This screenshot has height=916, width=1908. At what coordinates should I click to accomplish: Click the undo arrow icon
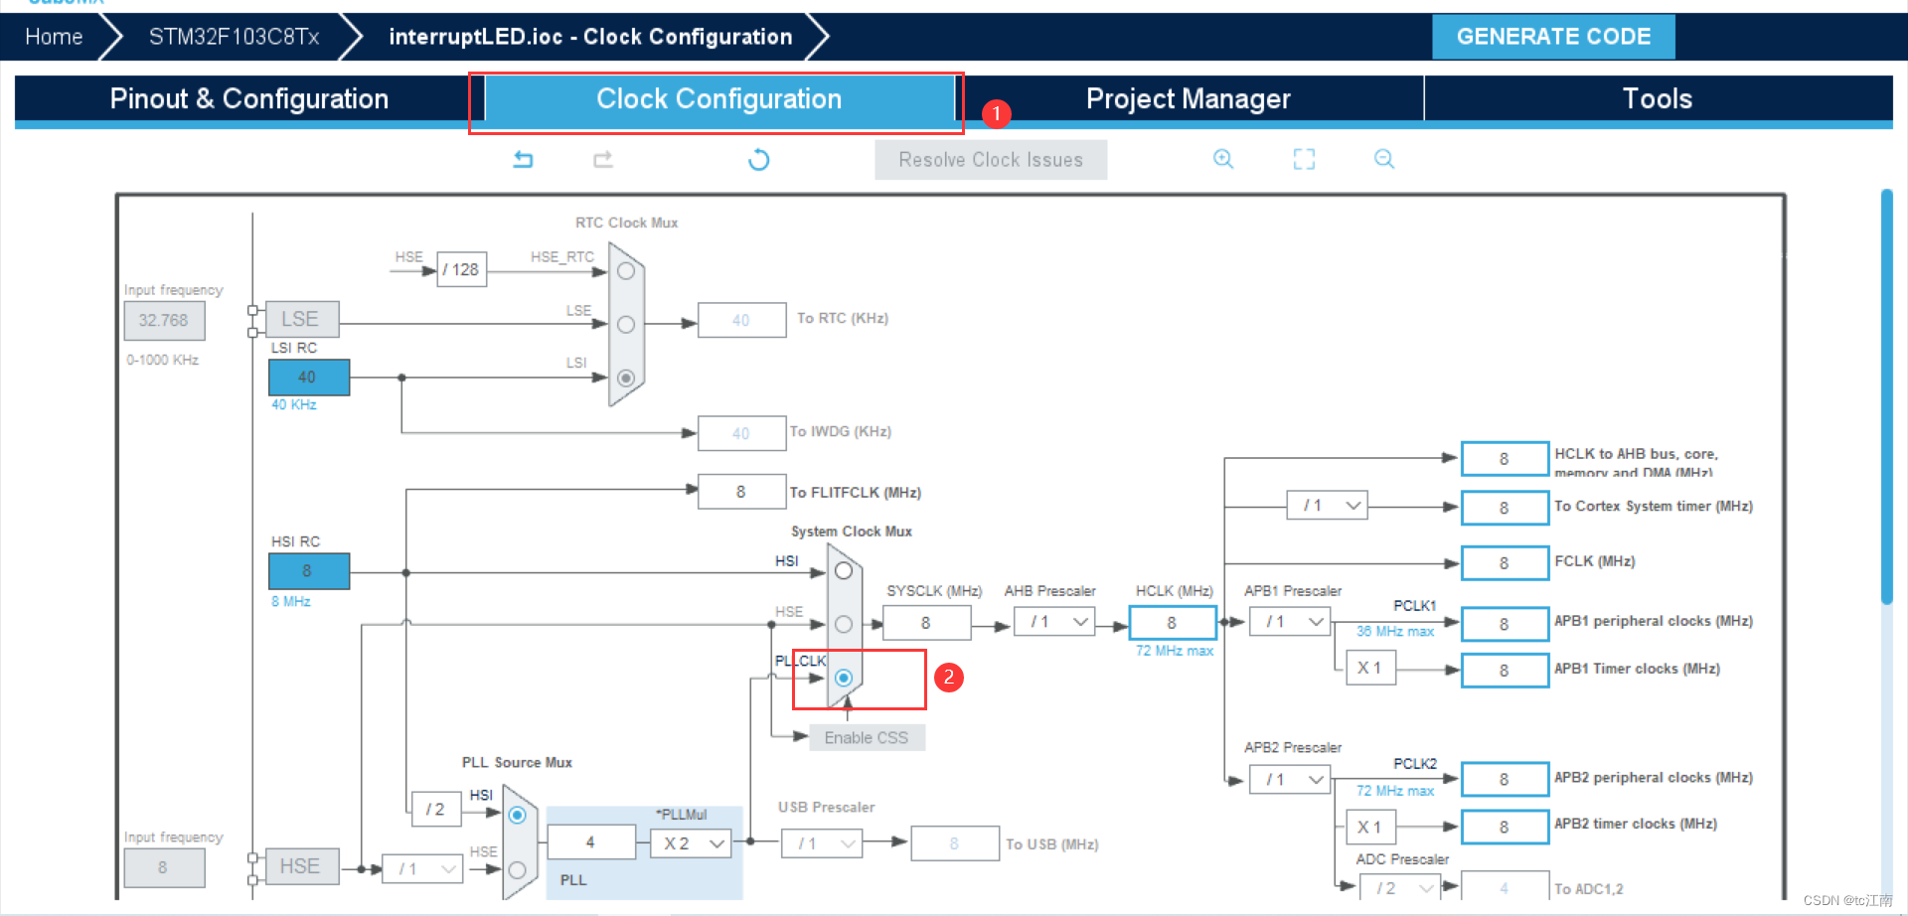(x=523, y=159)
